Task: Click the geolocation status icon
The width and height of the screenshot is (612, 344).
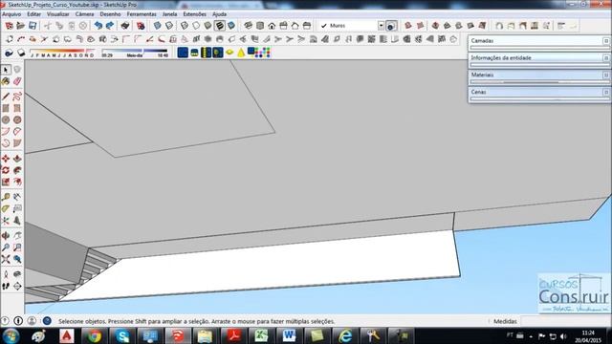Action: tap(5, 321)
